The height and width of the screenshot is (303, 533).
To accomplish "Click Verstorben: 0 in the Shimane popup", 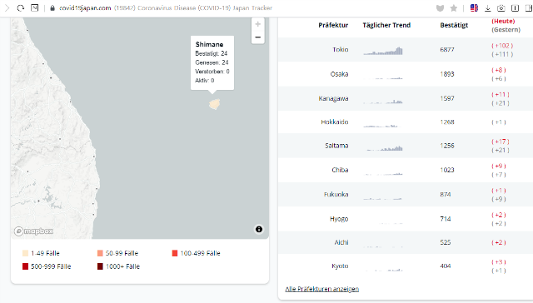I will [x=212, y=72].
